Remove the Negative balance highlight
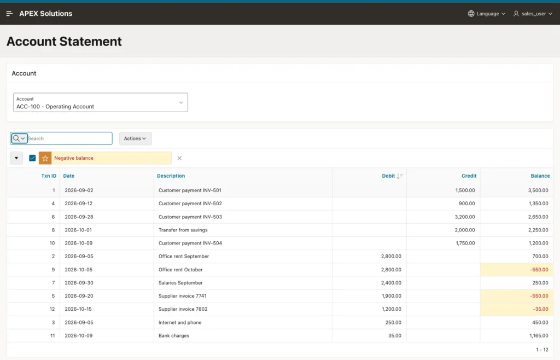This screenshot has height=360, width=560. click(x=179, y=158)
